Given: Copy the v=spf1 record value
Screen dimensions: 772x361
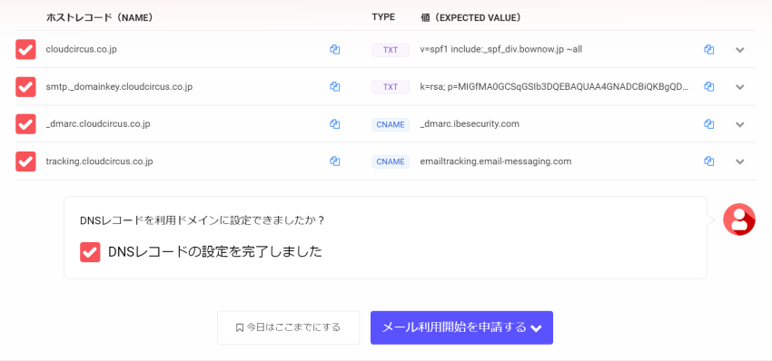Looking at the screenshot, I should coord(709,50).
